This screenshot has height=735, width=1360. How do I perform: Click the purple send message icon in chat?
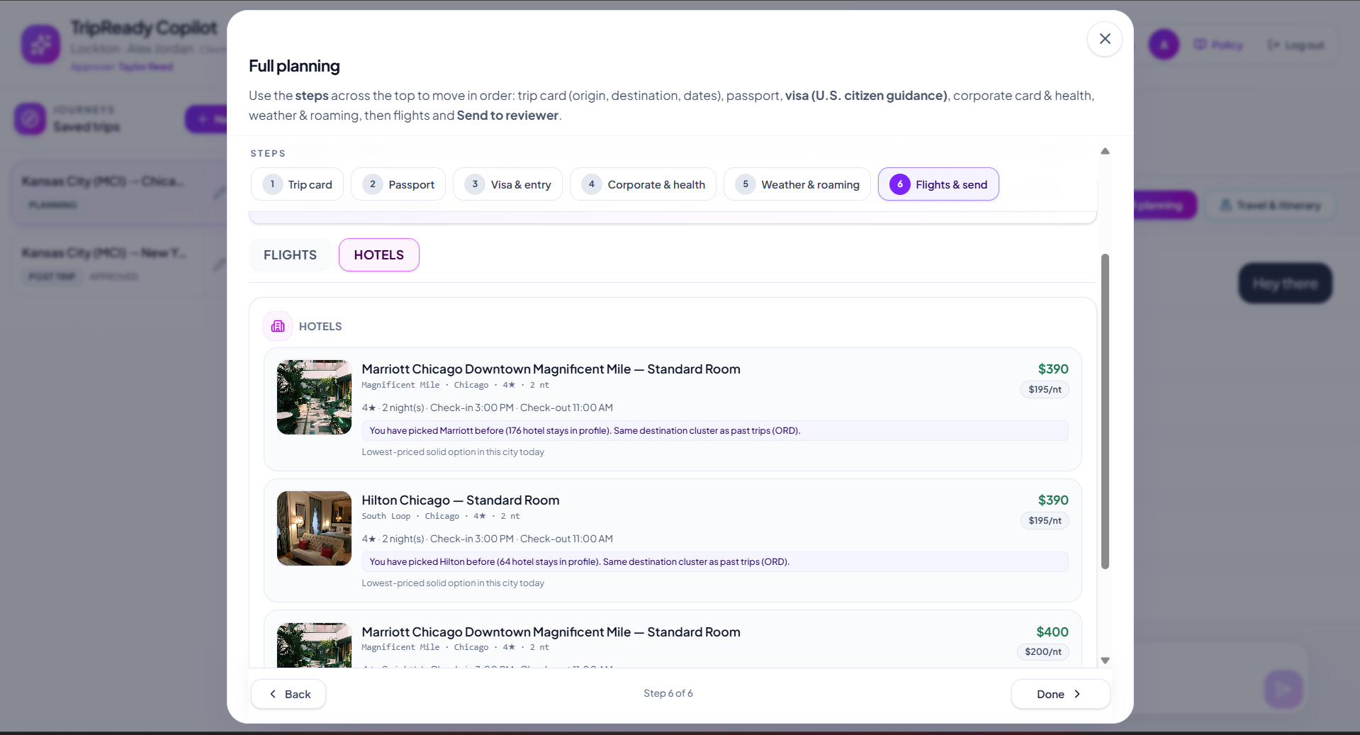[1283, 688]
